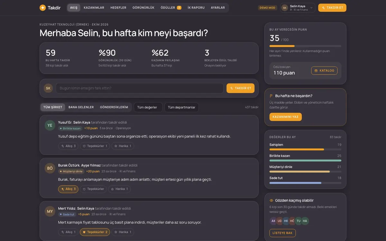Image resolution: width=386 pixels, height=241 pixels.
Task: Go to the Kazanımlar tab
Action: pos(94,8)
